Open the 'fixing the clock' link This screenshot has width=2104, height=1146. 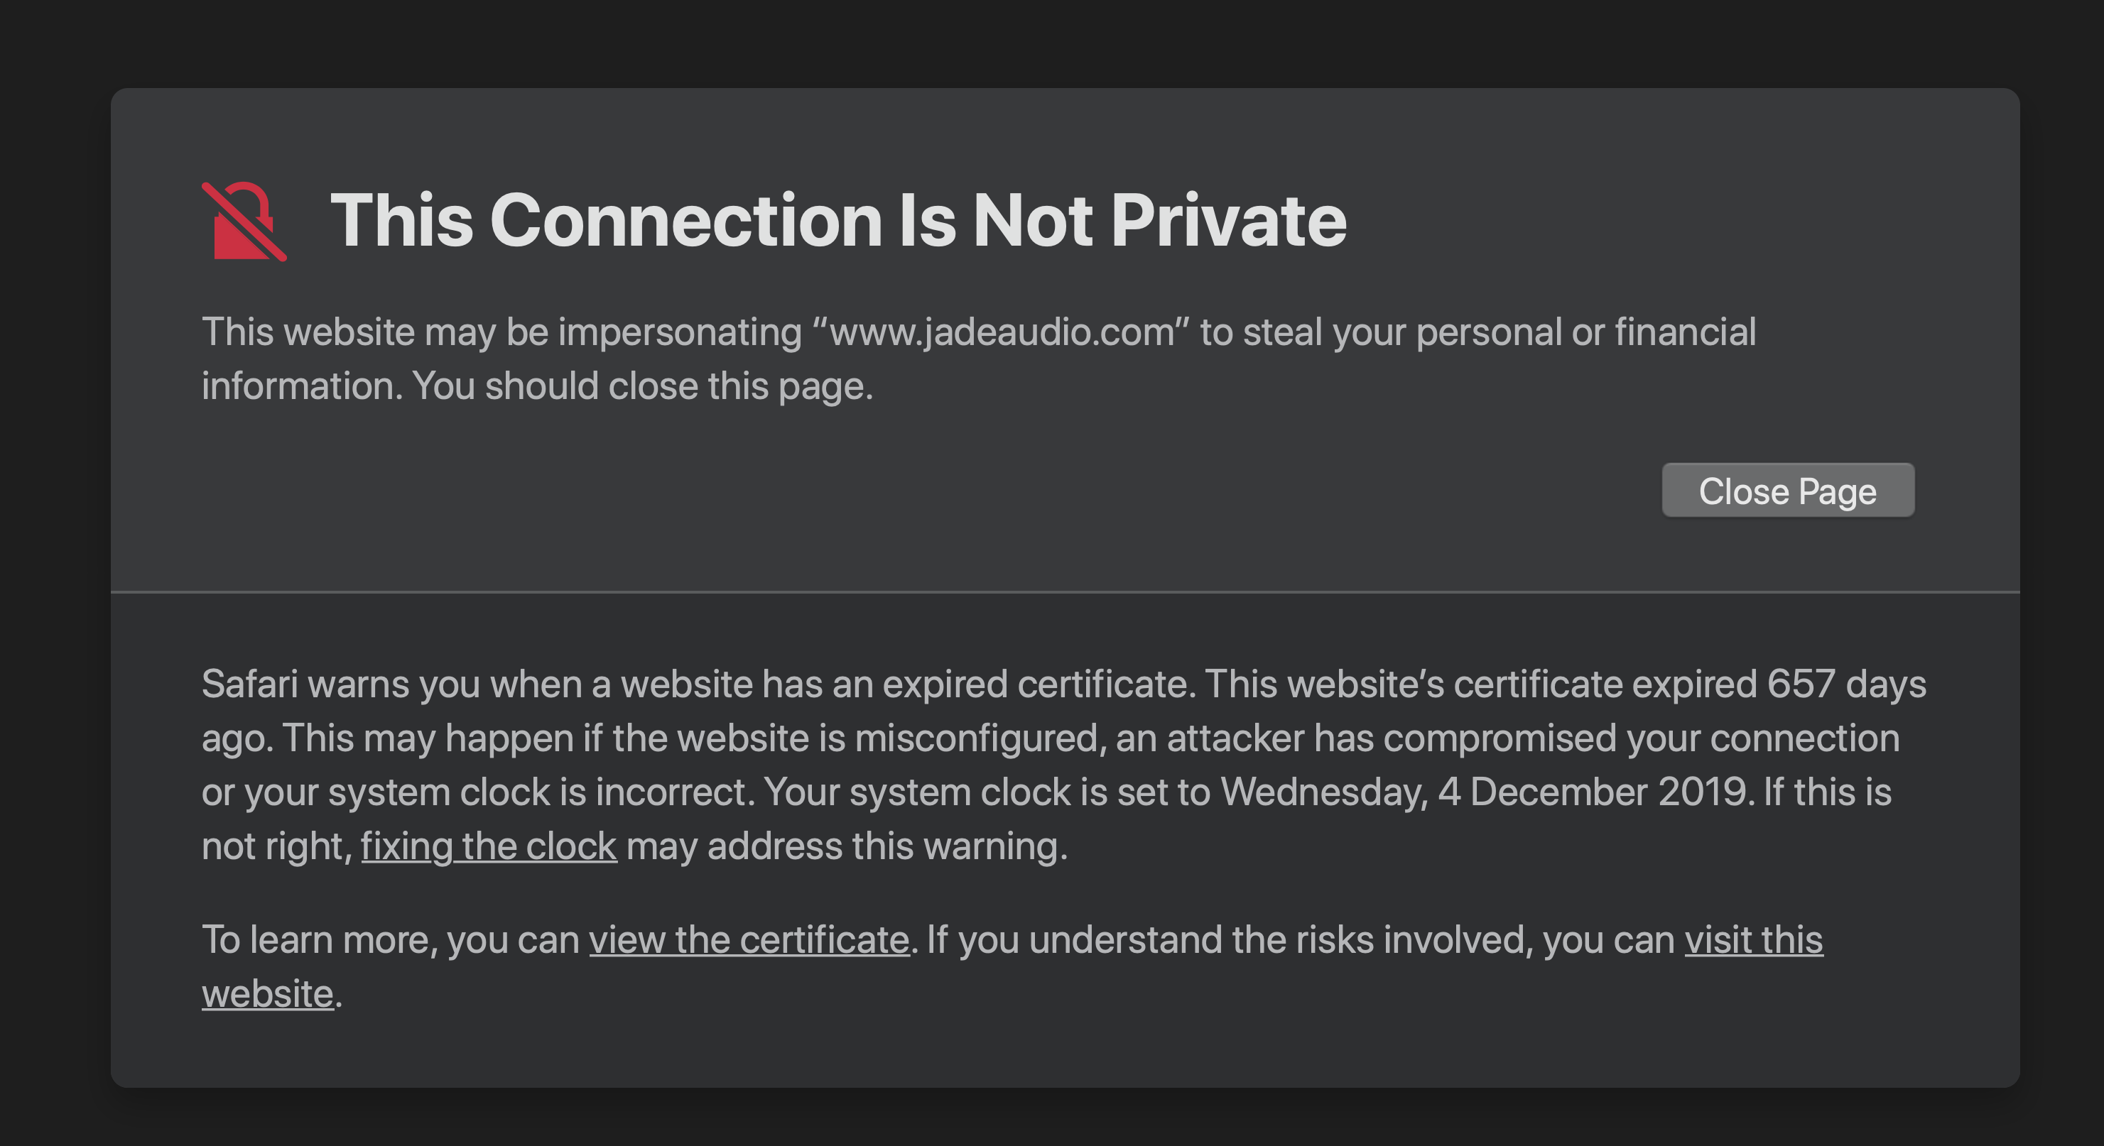click(489, 846)
